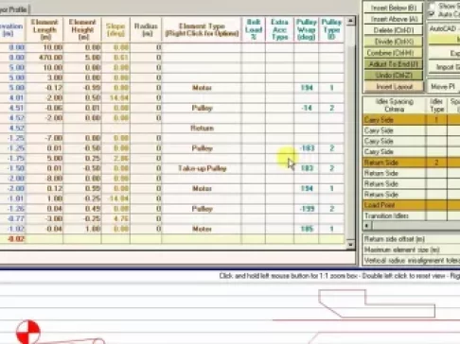Image resolution: width=460 pixels, height=344 pixels.
Task: Click the profile table scroll-down arrow
Action: 350,245
